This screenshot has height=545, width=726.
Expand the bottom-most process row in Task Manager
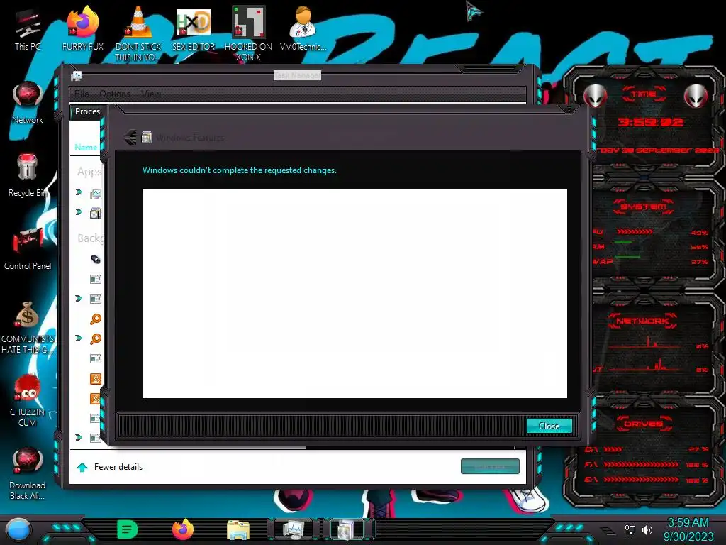point(79,437)
